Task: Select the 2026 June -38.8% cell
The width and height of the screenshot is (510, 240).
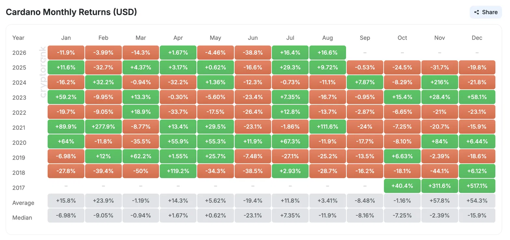Action: (253, 52)
